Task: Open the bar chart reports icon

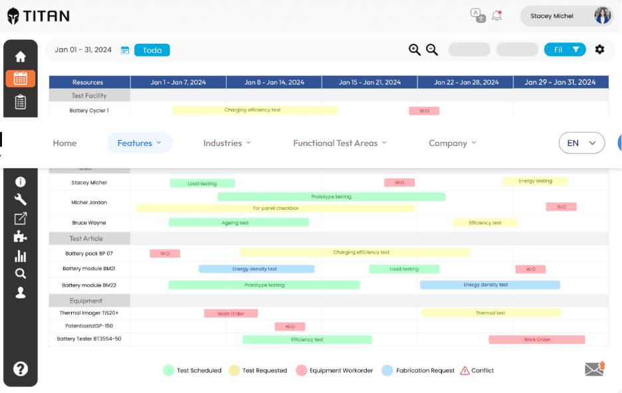Action: coord(20,256)
